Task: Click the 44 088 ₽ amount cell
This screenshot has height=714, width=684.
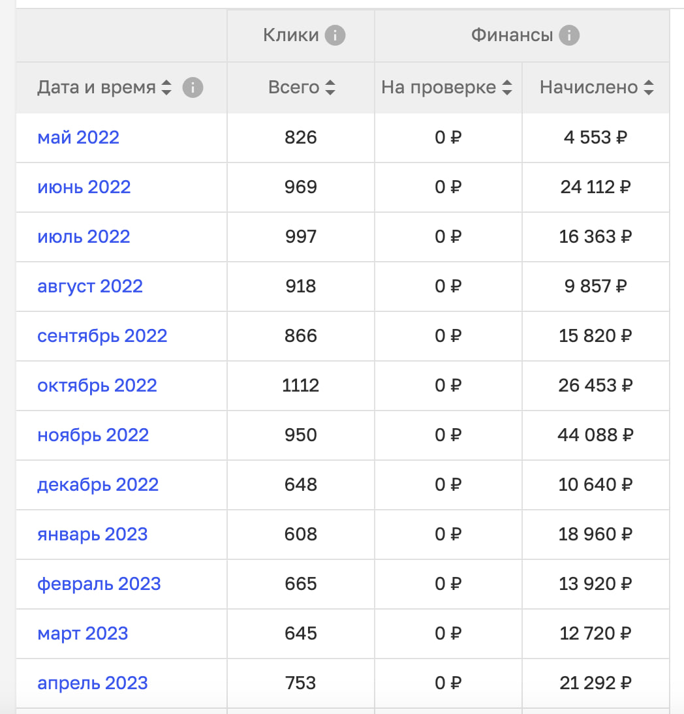Action: (596, 435)
